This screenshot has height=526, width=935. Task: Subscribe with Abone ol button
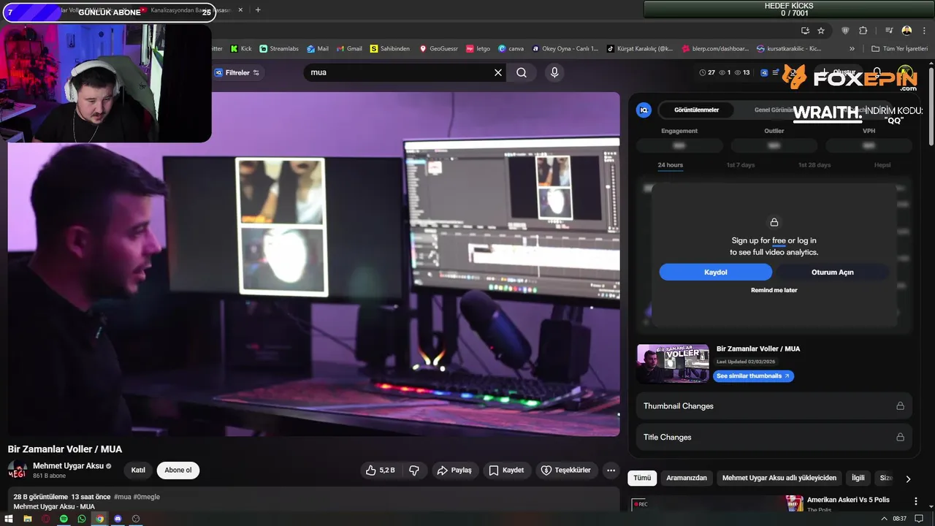pyautogui.click(x=178, y=470)
